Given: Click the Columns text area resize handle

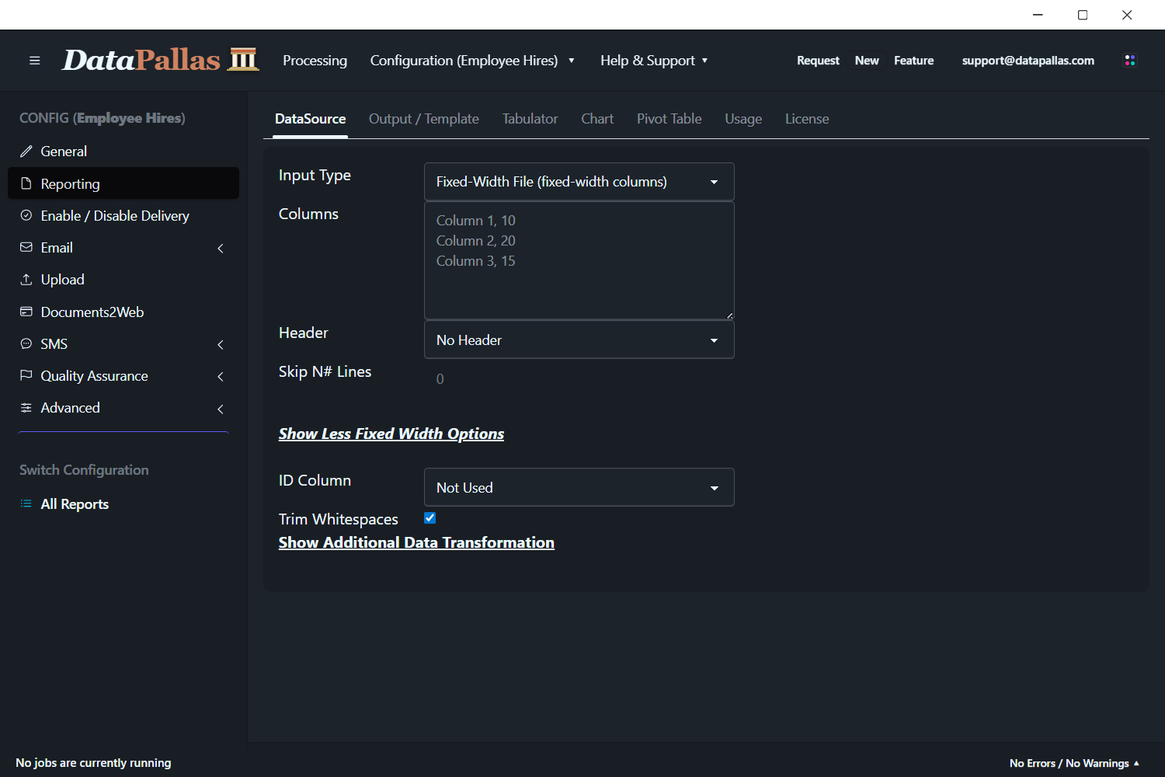Looking at the screenshot, I should (729, 315).
